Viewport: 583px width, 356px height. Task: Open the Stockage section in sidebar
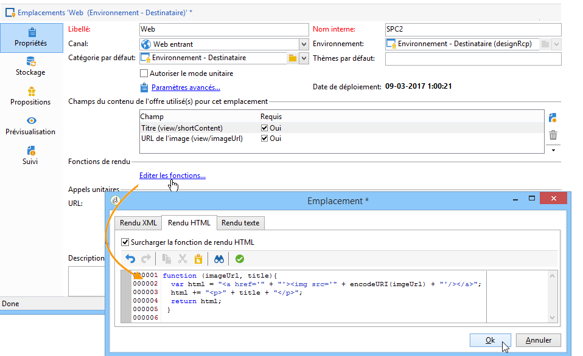30,67
